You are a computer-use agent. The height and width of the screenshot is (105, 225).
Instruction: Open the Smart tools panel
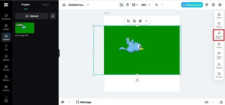tap(219, 55)
